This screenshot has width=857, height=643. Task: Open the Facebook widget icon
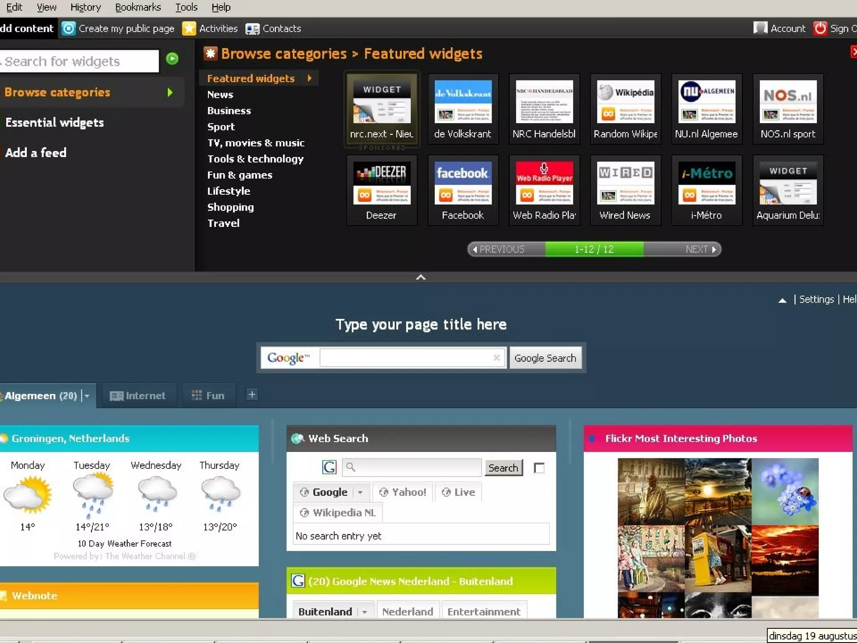click(462, 183)
